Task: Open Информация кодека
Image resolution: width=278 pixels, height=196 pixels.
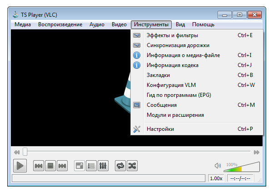Action: point(197,65)
